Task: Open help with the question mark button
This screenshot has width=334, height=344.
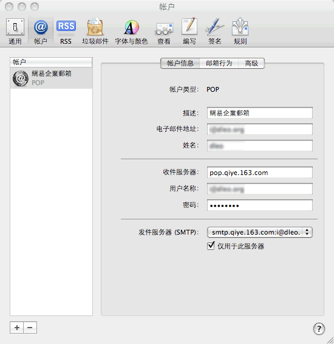Action: [319, 329]
